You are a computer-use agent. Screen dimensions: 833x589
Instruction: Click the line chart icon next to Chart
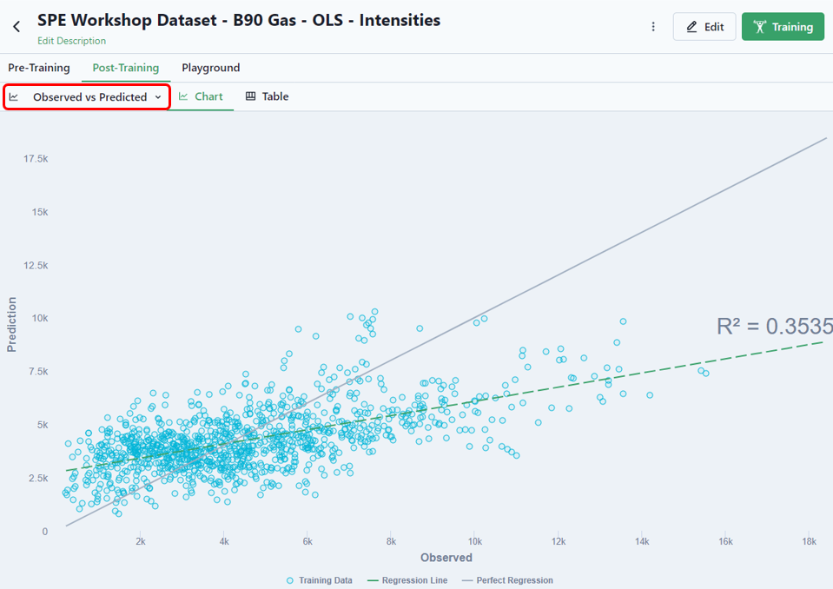(183, 96)
